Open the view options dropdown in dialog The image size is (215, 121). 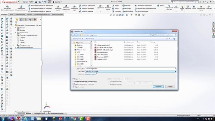170,39
